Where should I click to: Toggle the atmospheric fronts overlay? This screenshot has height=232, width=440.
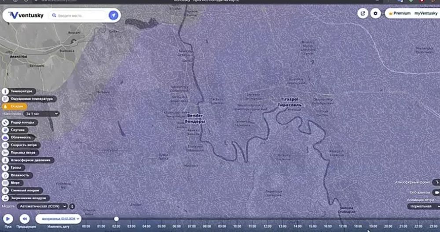pyautogui.click(x=436, y=181)
